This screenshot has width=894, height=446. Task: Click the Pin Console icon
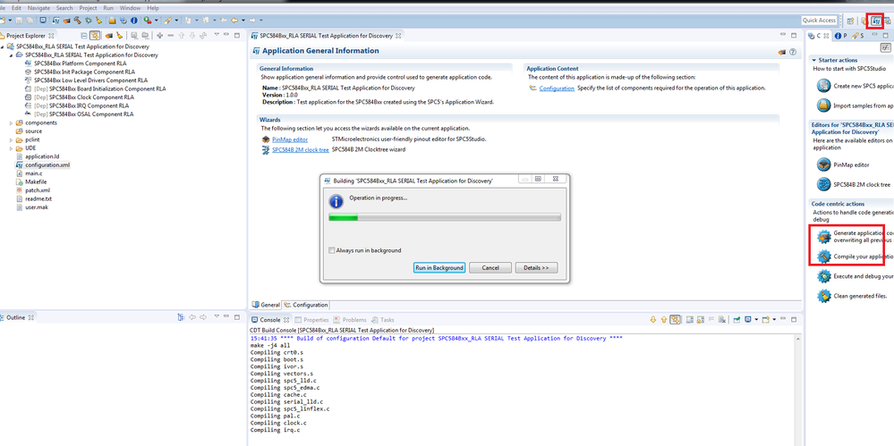tap(736, 320)
